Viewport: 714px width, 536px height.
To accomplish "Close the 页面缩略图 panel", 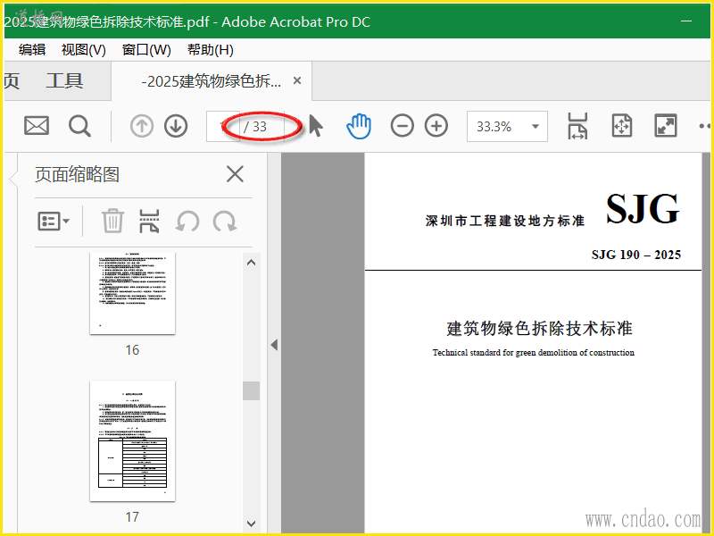I will [235, 174].
